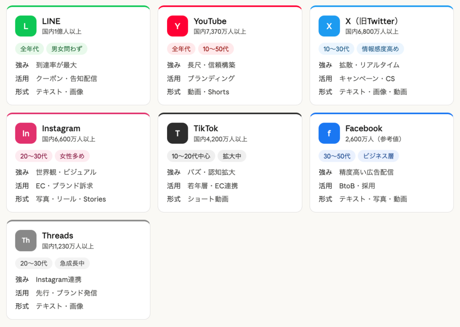
Task: Select the 拡大中 tag on TikTok card
Action: click(x=232, y=156)
